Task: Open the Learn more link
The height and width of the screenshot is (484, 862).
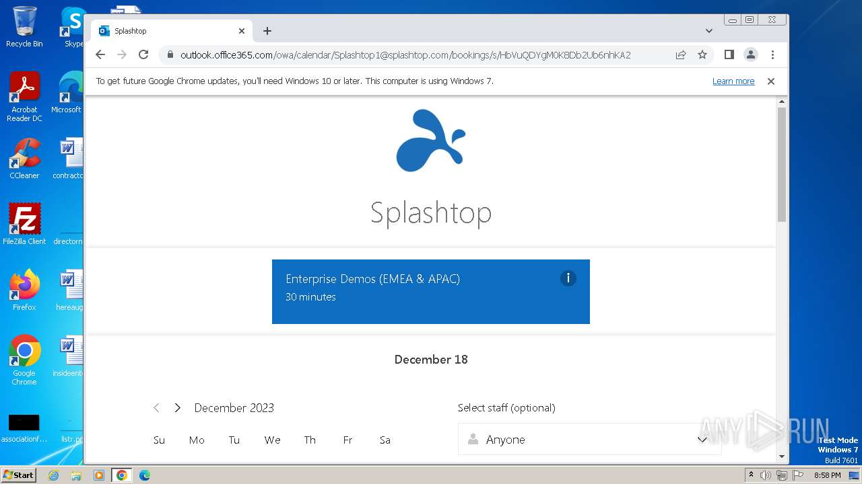Action: point(733,81)
